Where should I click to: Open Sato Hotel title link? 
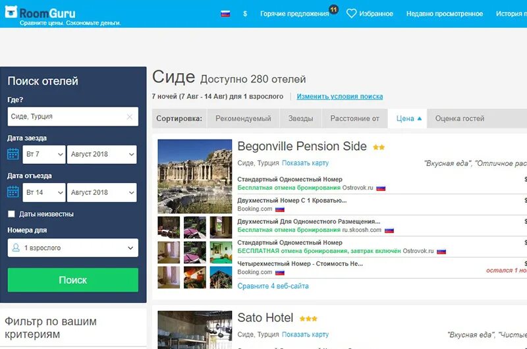point(265,318)
